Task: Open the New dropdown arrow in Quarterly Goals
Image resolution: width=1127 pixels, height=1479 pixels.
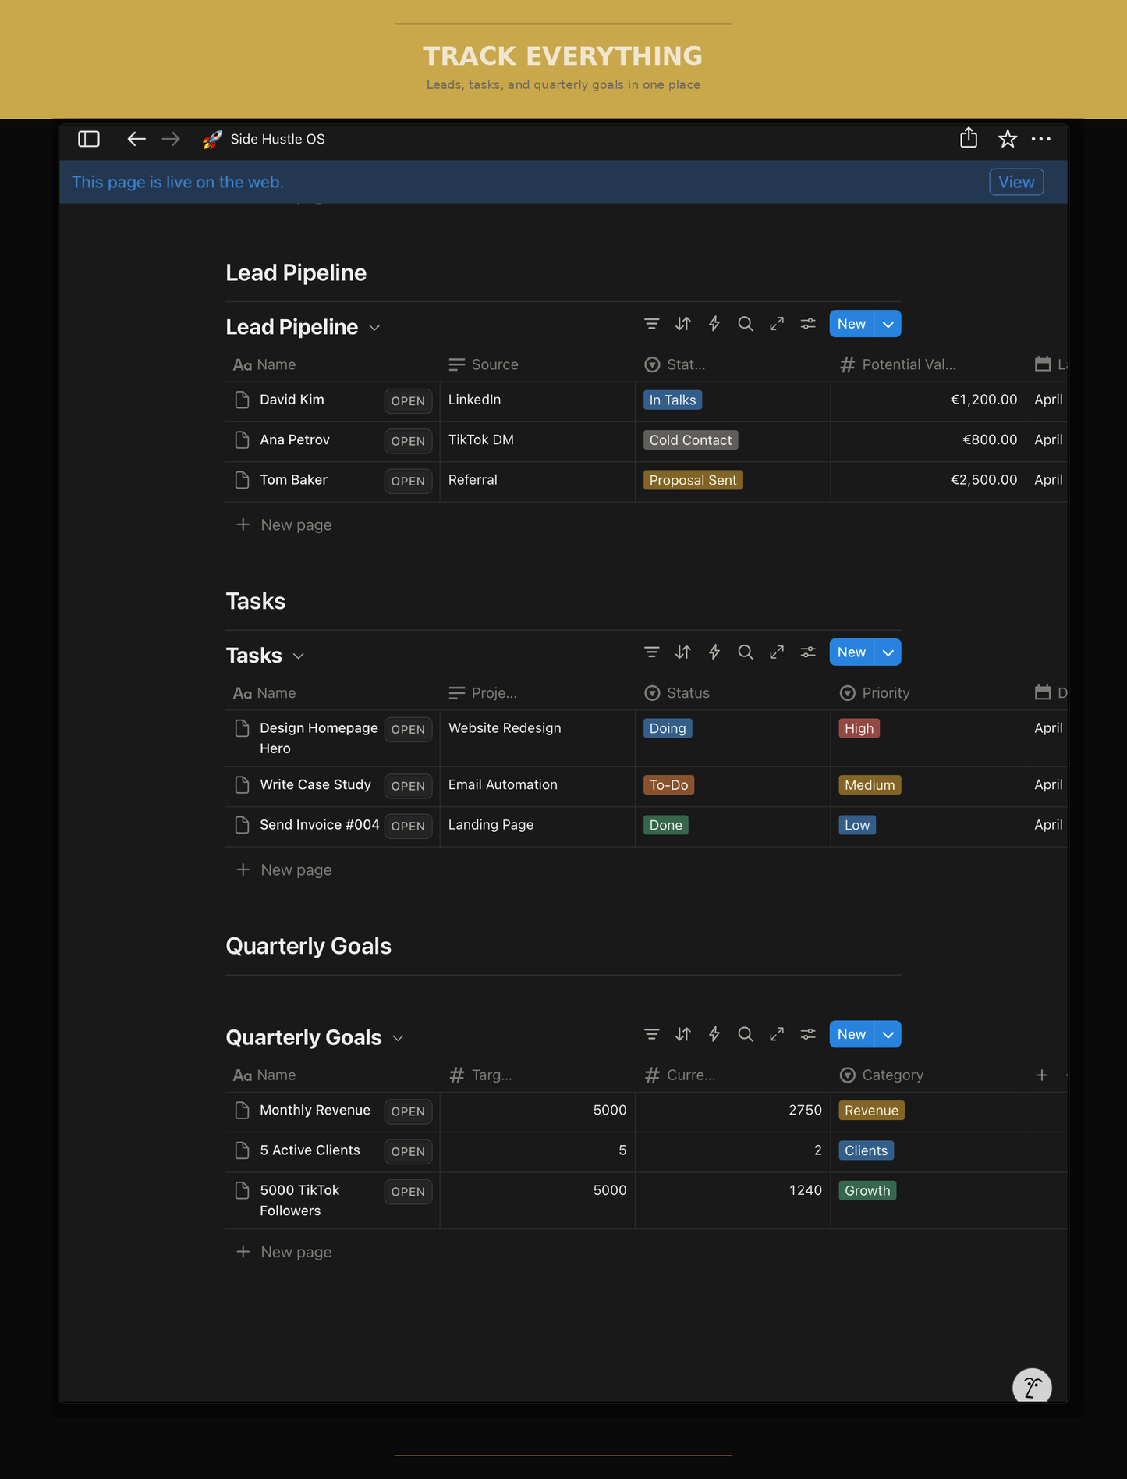Action: pyautogui.click(x=888, y=1034)
